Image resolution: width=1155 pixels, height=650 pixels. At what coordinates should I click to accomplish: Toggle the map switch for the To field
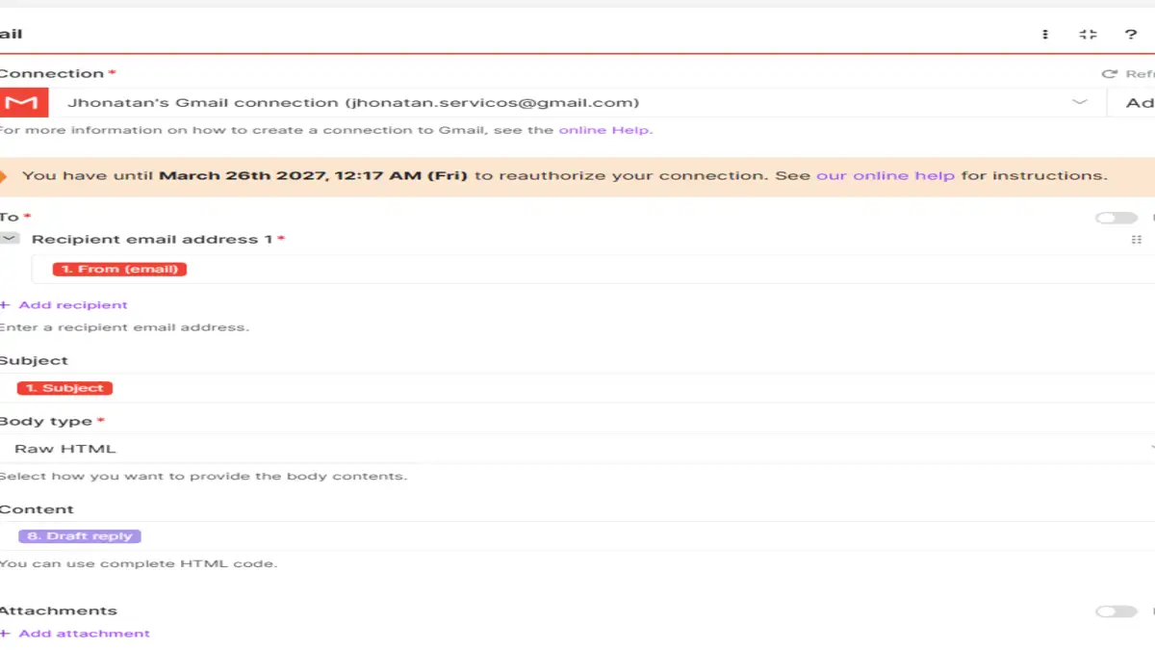[1116, 218]
